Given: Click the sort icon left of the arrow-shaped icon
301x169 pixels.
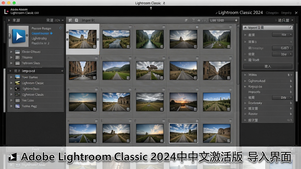Looking at the screenshot, I should (x=193, y=20).
